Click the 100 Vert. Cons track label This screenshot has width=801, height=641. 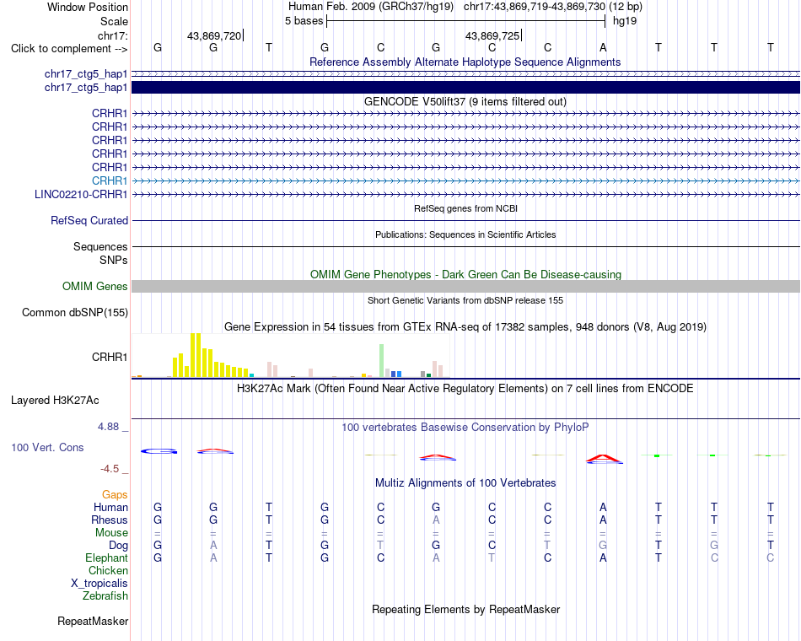coord(47,447)
